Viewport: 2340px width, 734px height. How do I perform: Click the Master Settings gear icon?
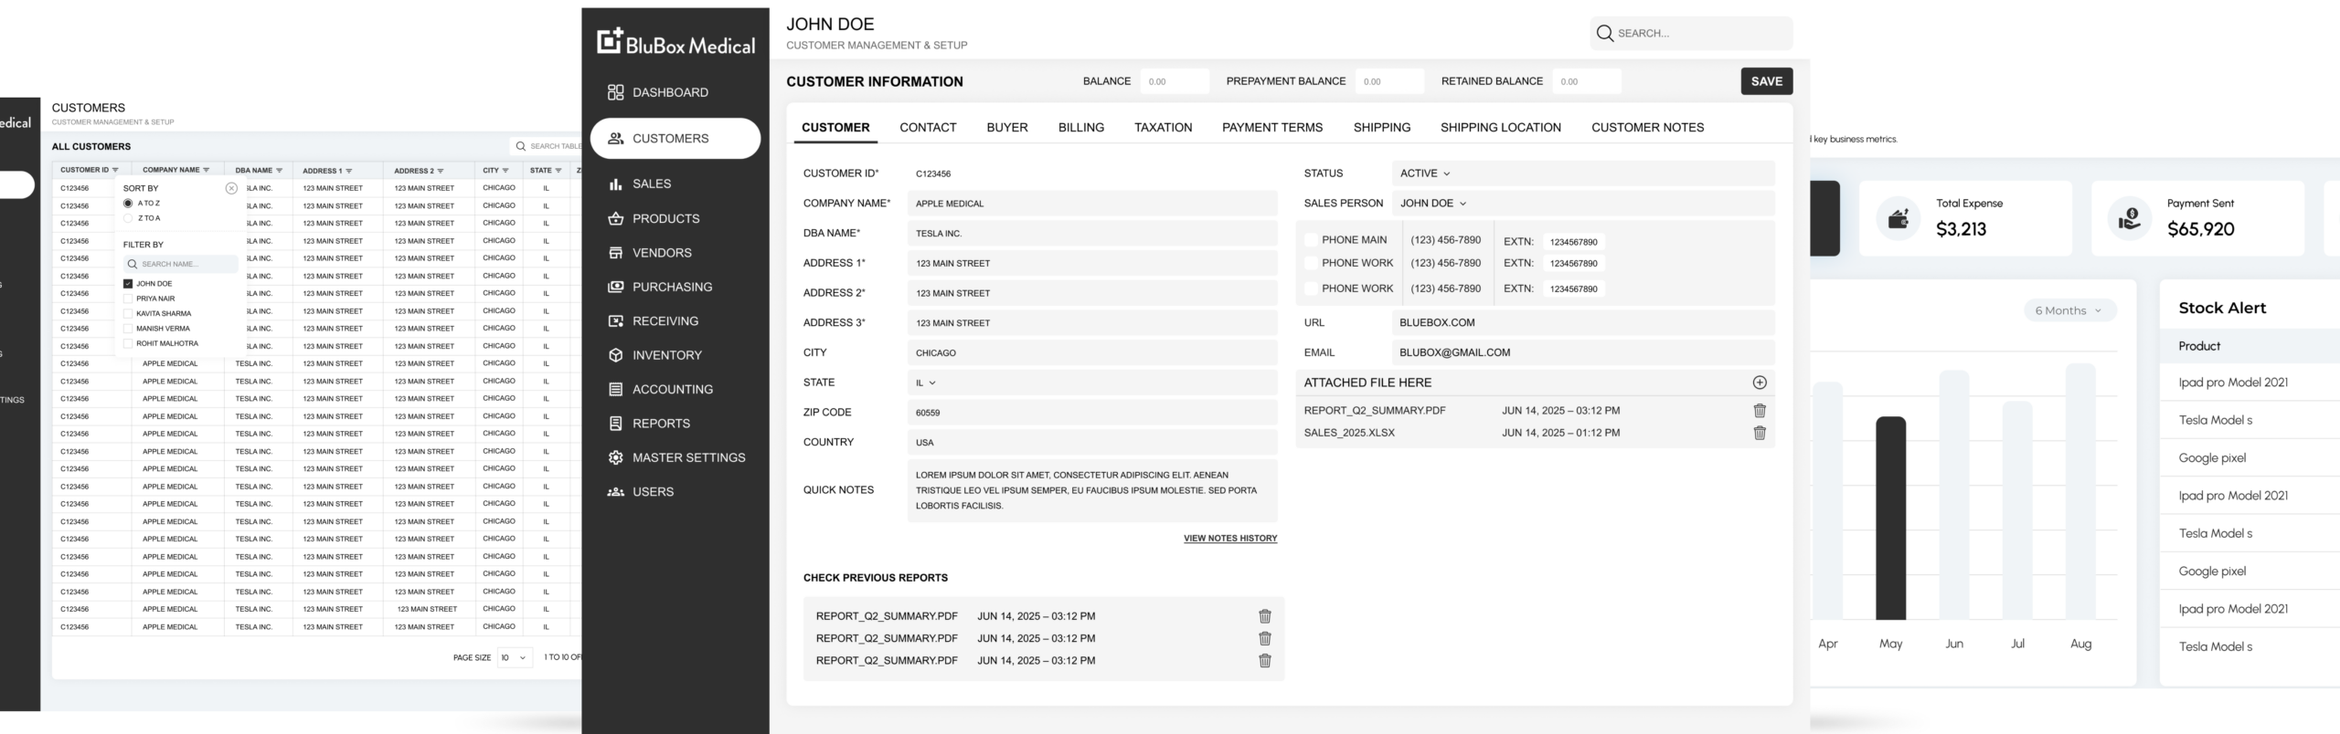click(x=615, y=457)
